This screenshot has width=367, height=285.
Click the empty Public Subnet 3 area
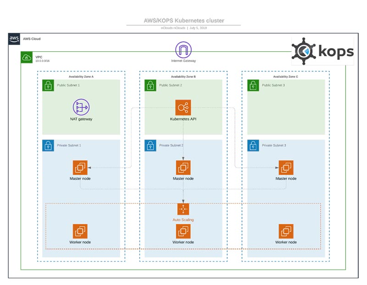(286, 112)
